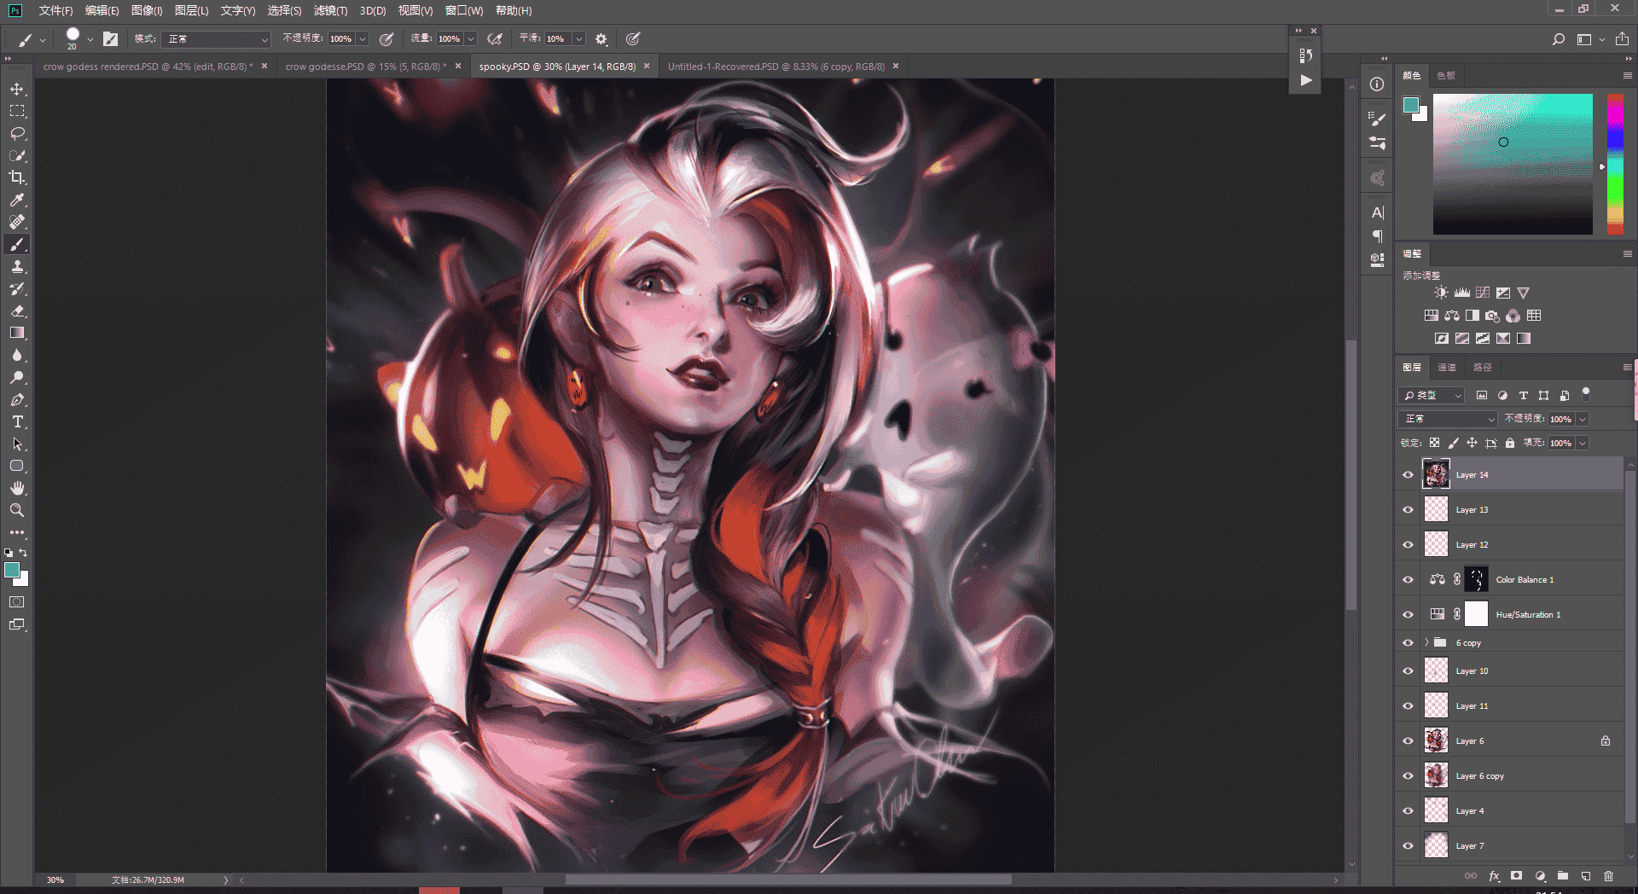Open the brush mode dropdown in options bar
The width and height of the screenshot is (1638, 894).
tap(218, 39)
